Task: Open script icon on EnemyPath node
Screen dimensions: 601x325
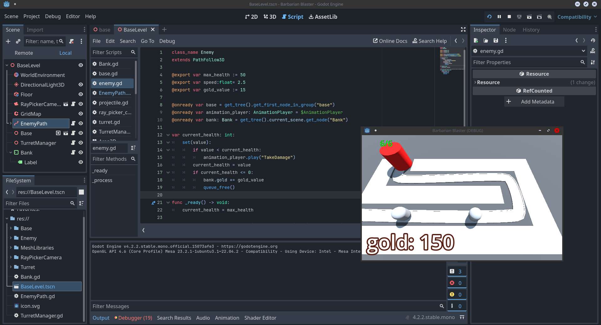Action: click(x=73, y=124)
